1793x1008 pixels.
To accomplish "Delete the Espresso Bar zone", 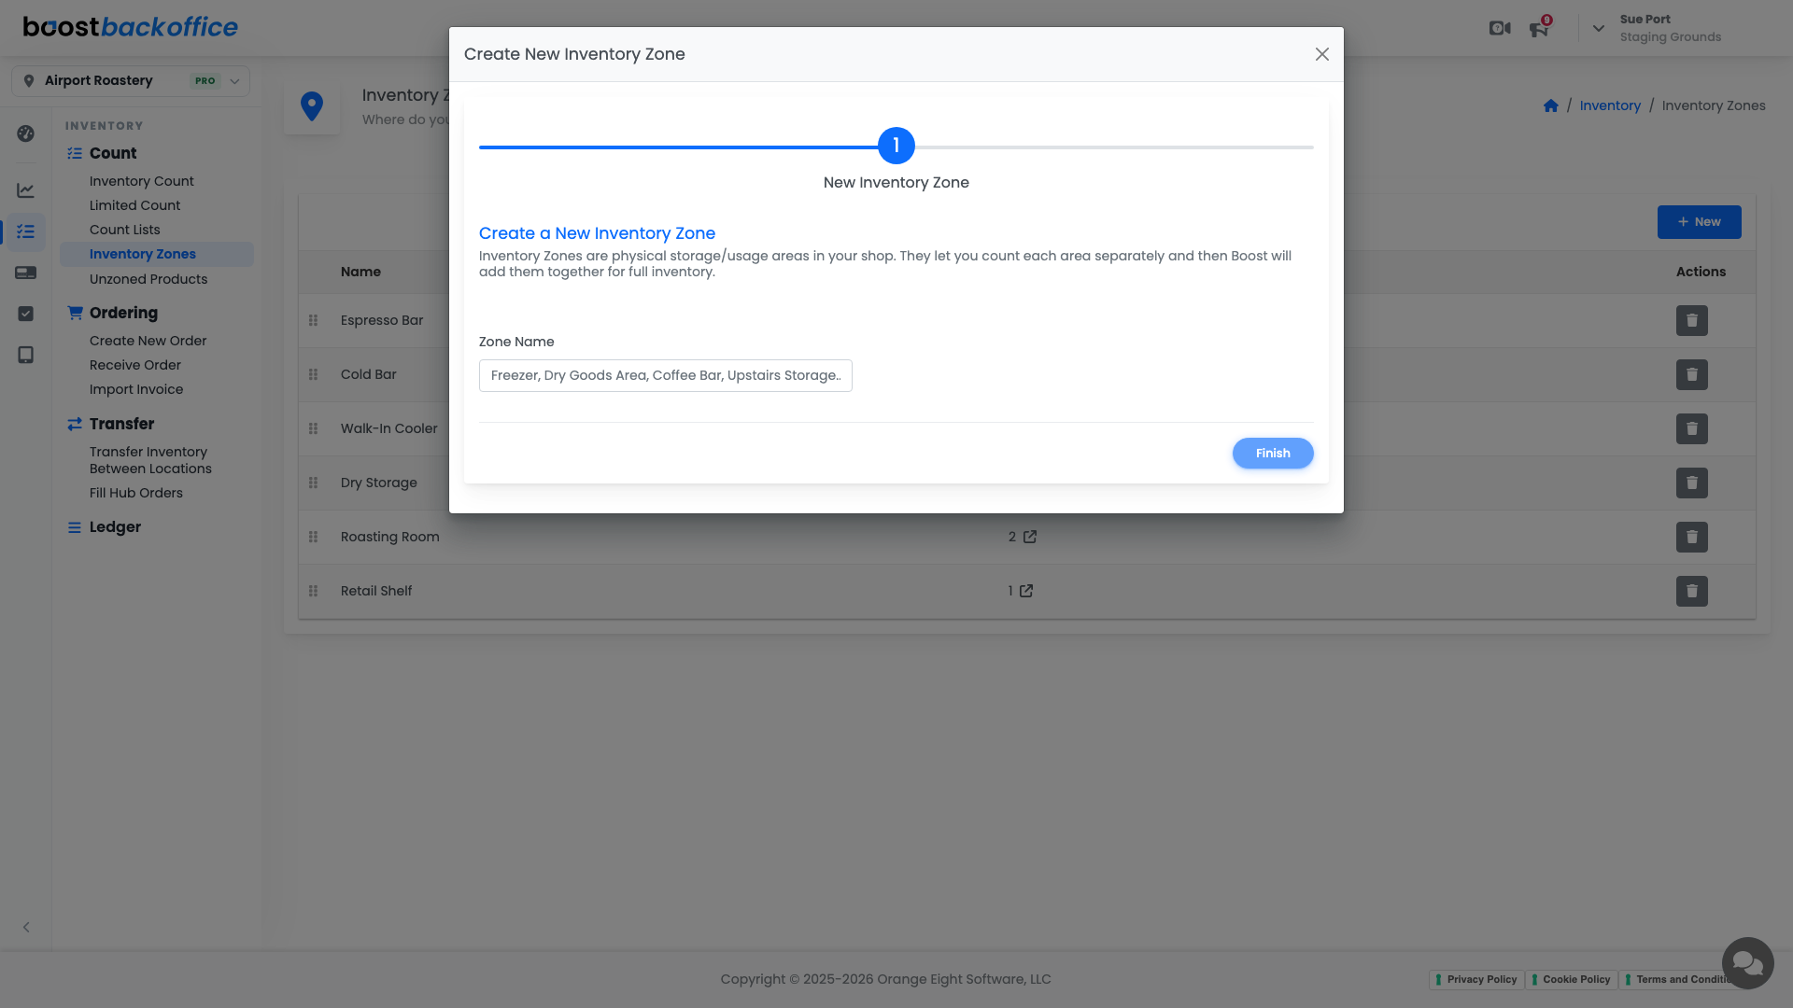I will click(x=1691, y=320).
